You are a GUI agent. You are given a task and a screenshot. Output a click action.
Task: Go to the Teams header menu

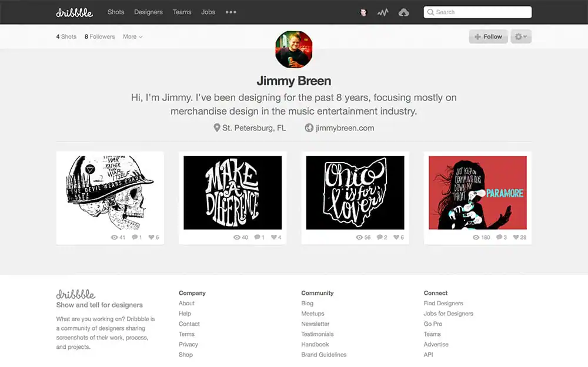(182, 12)
